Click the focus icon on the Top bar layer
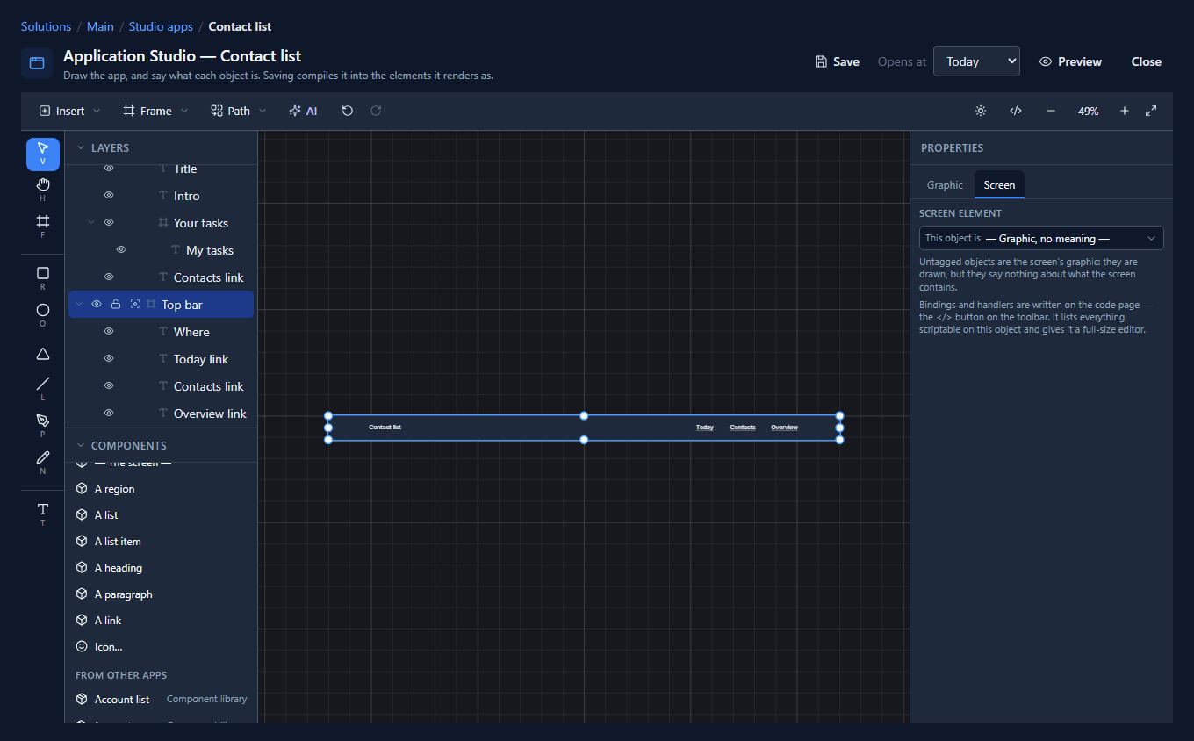The image size is (1194, 741). [x=135, y=304]
